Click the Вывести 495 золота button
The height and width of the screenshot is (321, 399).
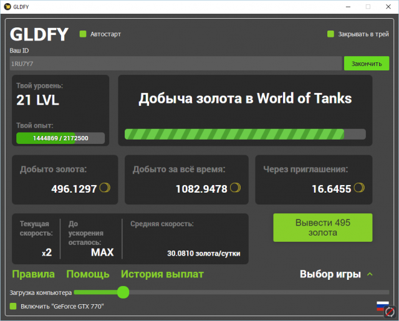pyautogui.click(x=322, y=228)
